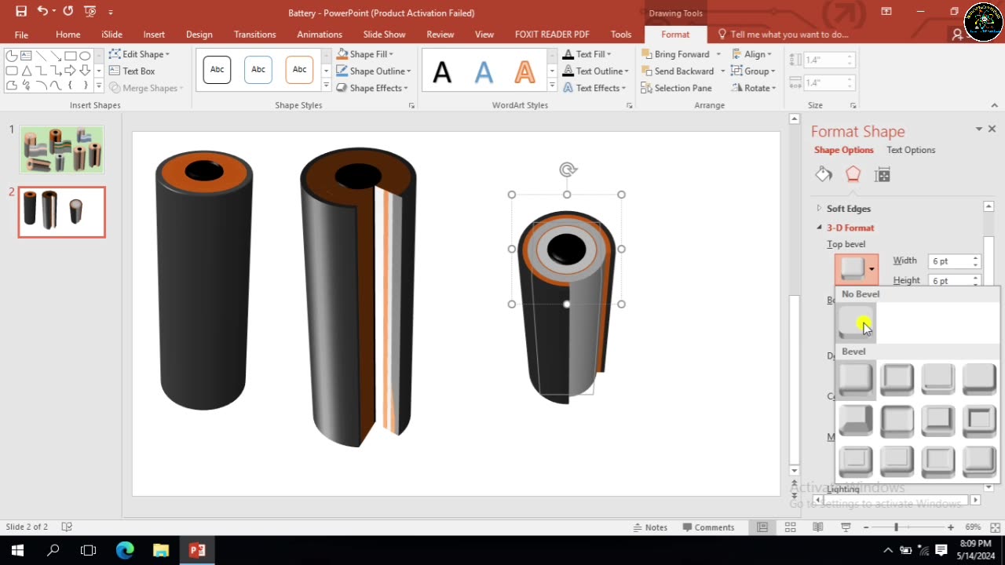Select the orange Abc shape style preset
This screenshot has height=565, width=1005.
point(299,70)
